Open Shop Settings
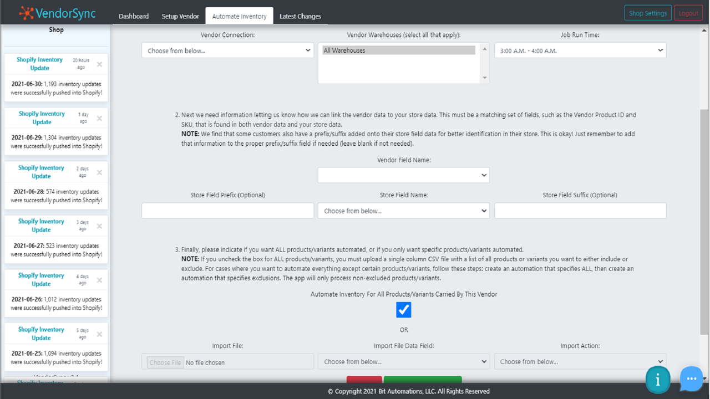The image size is (710, 399). pos(647,12)
